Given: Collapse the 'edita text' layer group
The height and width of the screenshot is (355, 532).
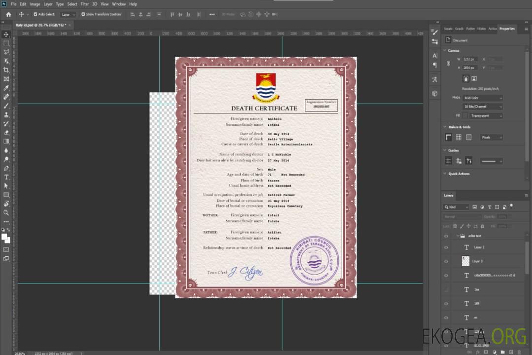Looking at the screenshot, I should [457, 236].
